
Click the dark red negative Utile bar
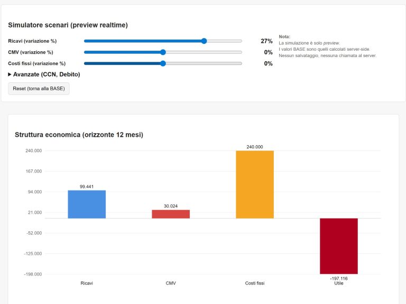tap(338, 245)
